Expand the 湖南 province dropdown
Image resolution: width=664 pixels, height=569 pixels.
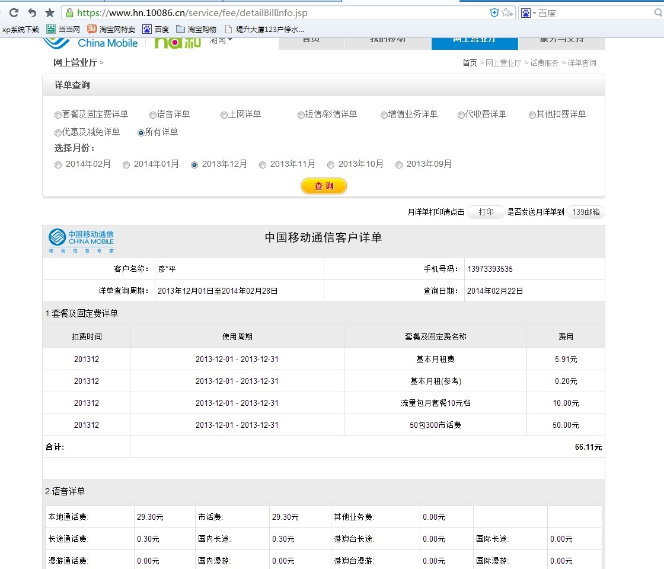pos(221,40)
